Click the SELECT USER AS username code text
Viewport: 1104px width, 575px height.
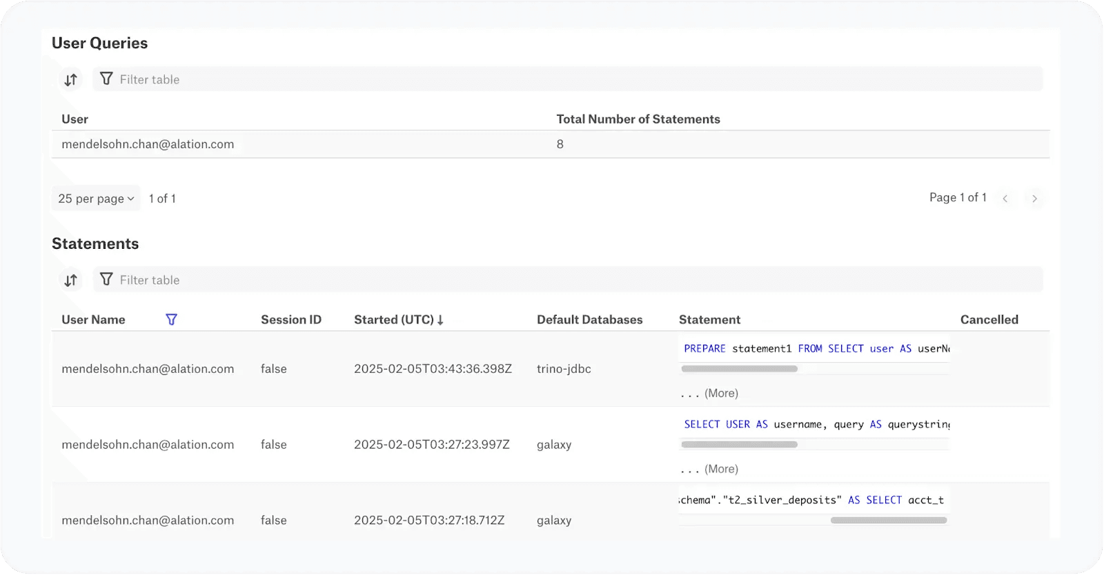point(816,425)
